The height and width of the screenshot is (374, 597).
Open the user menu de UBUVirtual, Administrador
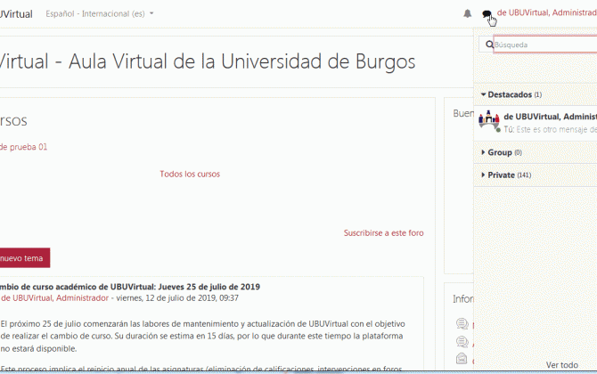[x=547, y=12]
